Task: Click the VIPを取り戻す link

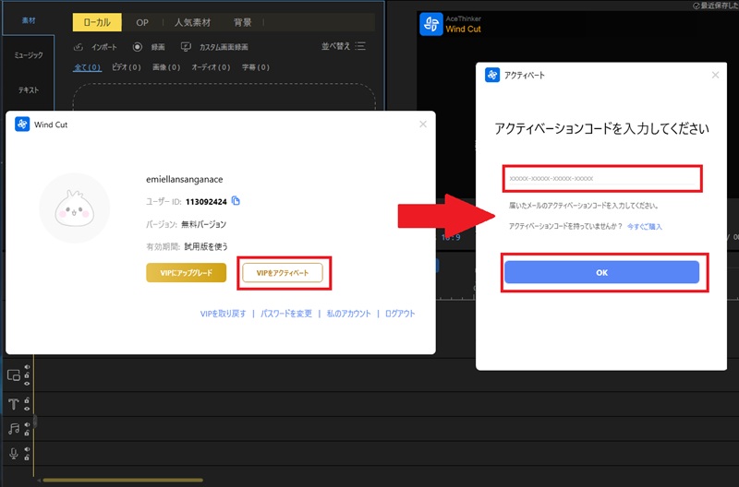Action: (x=223, y=314)
